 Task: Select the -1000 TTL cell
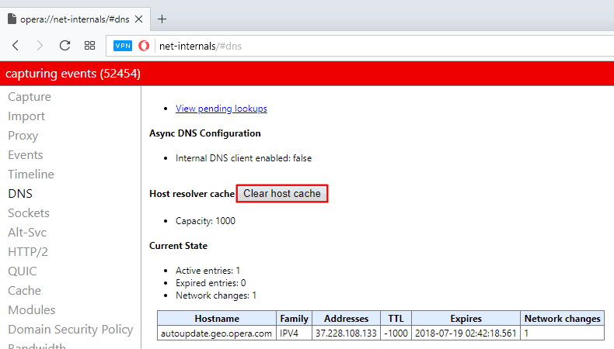tap(396, 333)
